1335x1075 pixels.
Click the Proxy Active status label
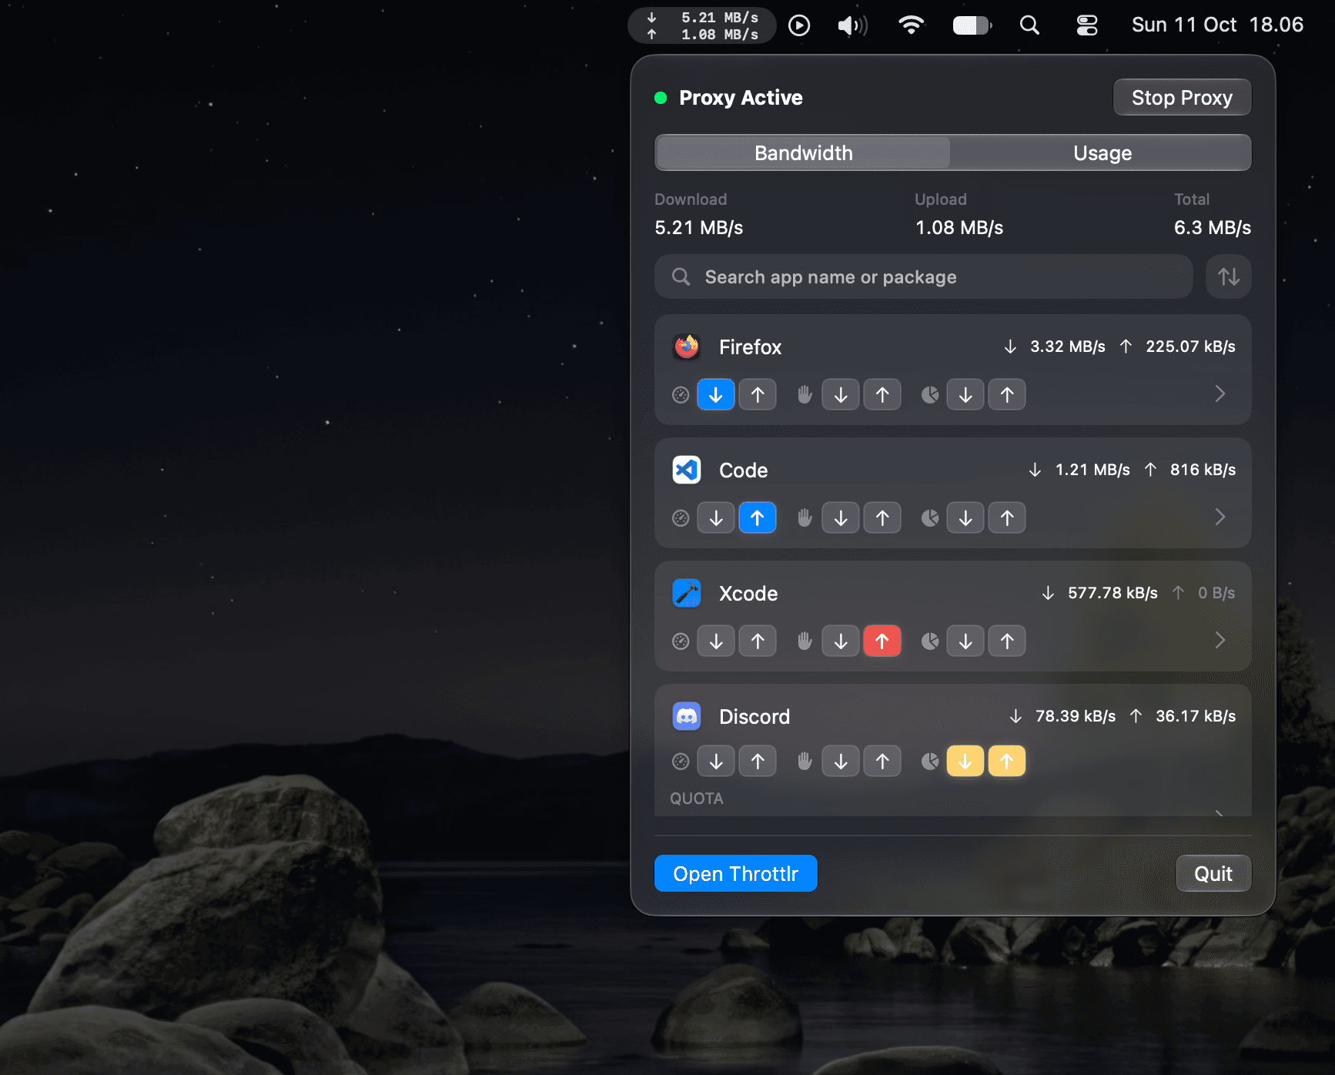click(741, 98)
